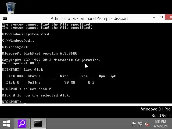The height and width of the screenshot is (129, 172).
Task: Click the 'Status' column header
Action: click(34, 76)
